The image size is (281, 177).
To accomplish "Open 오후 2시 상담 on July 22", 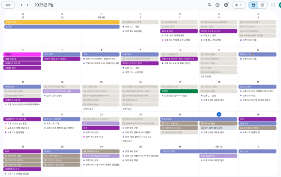I will 92,133.
